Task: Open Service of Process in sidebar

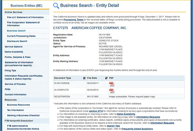Action: [x=15, y=84]
